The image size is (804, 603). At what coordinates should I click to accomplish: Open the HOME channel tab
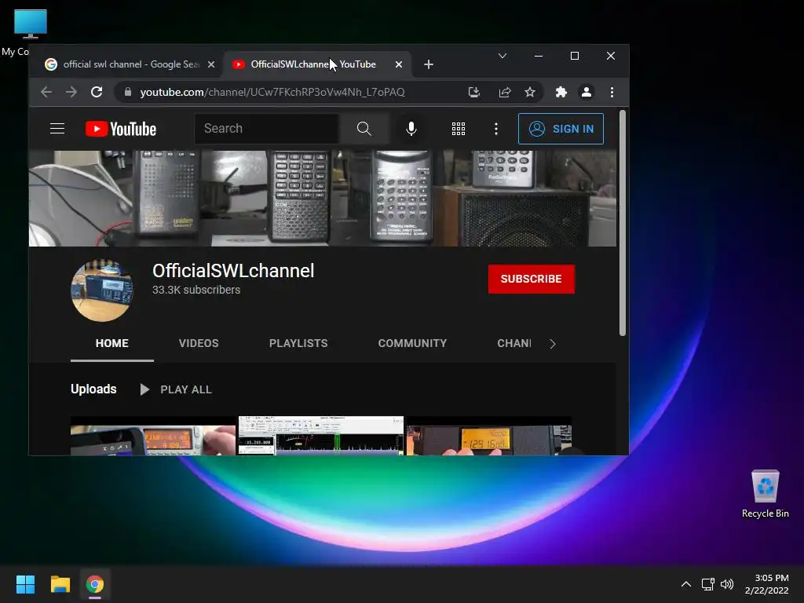pos(111,344)
